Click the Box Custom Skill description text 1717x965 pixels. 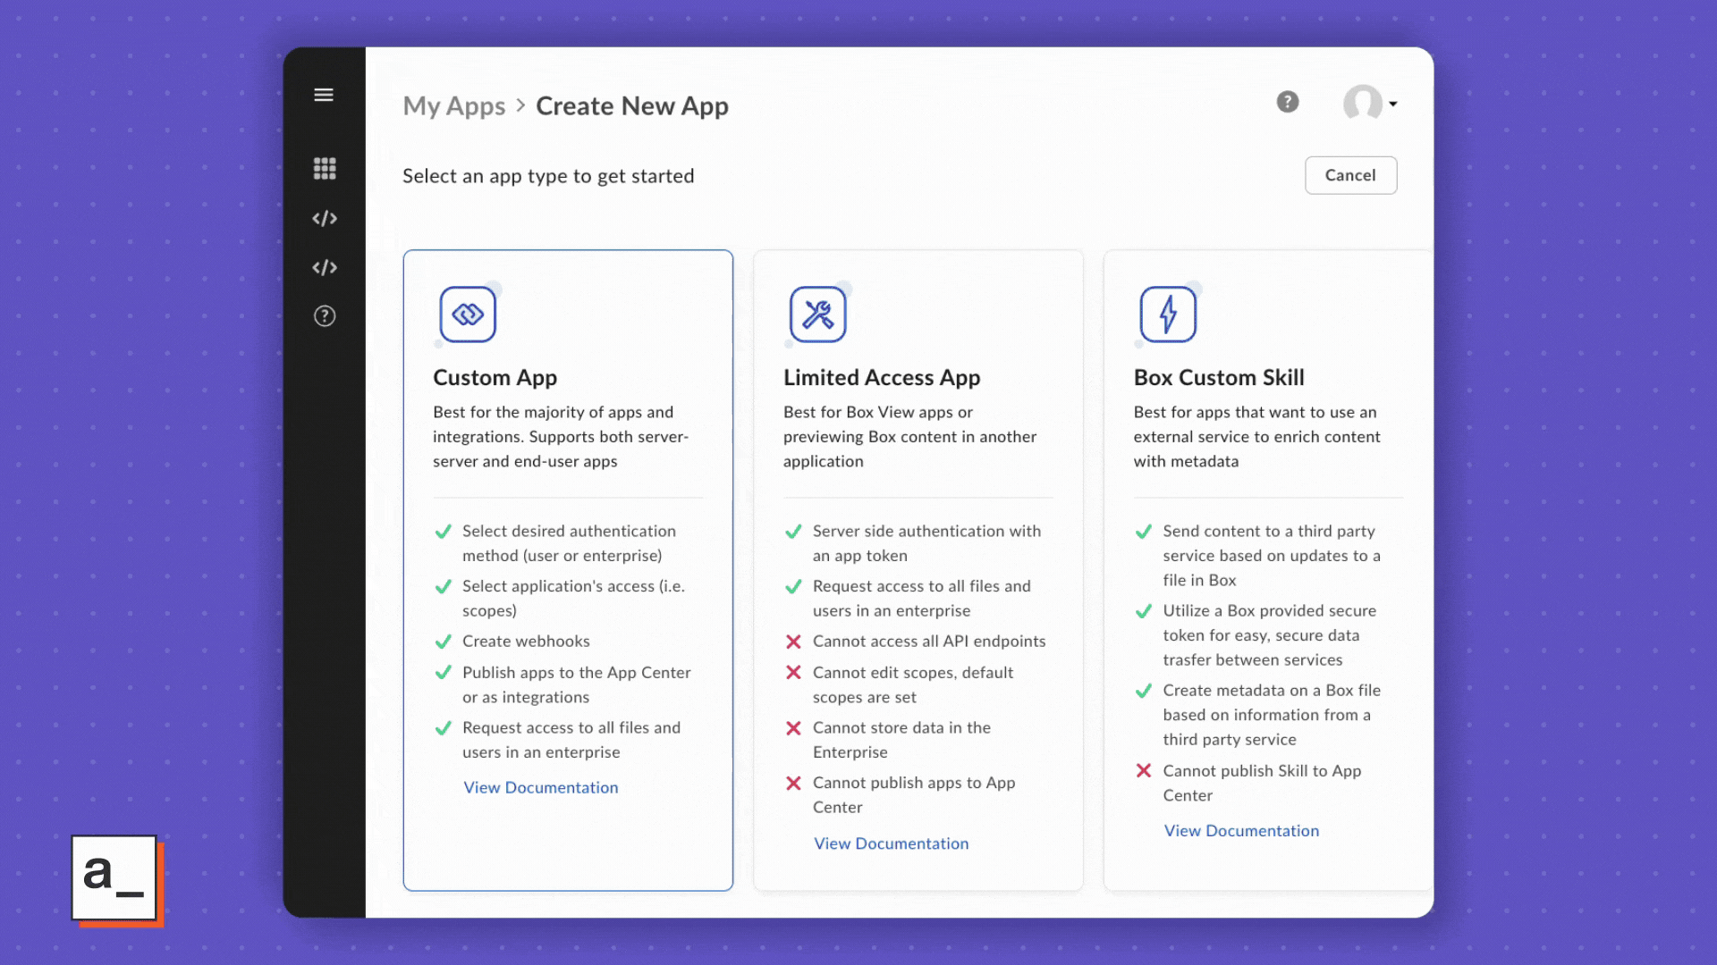[x=1256, y=437]
